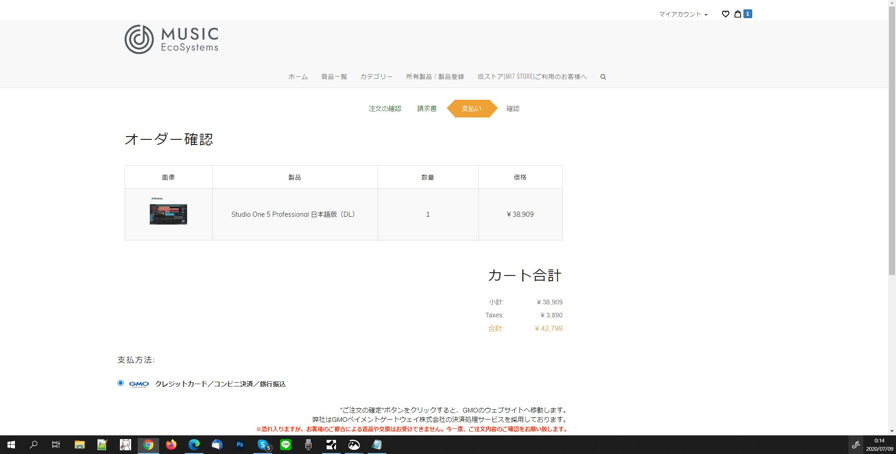Open Firefox from the taskbar

(x=171, y=445)
